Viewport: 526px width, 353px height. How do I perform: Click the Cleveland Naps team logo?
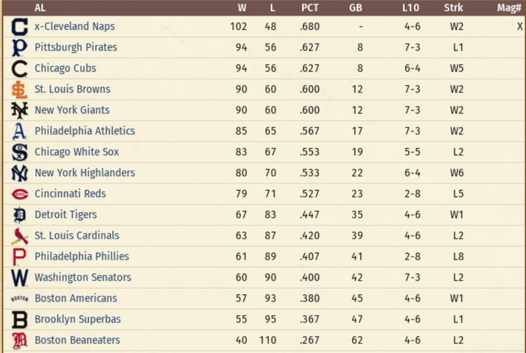click(x=20, y=27)
